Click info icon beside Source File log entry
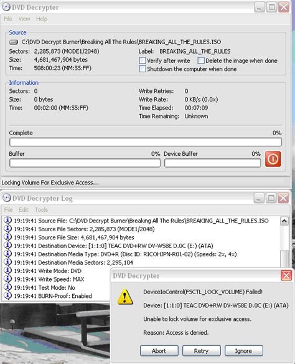 pos(7,220)
